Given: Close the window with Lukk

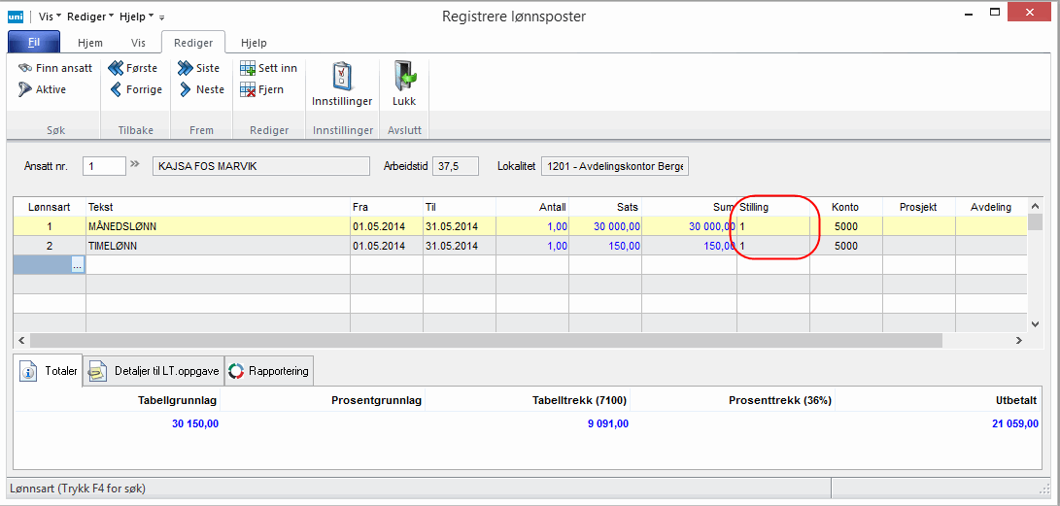Looking at the screenshot, I should click(403, 84).
